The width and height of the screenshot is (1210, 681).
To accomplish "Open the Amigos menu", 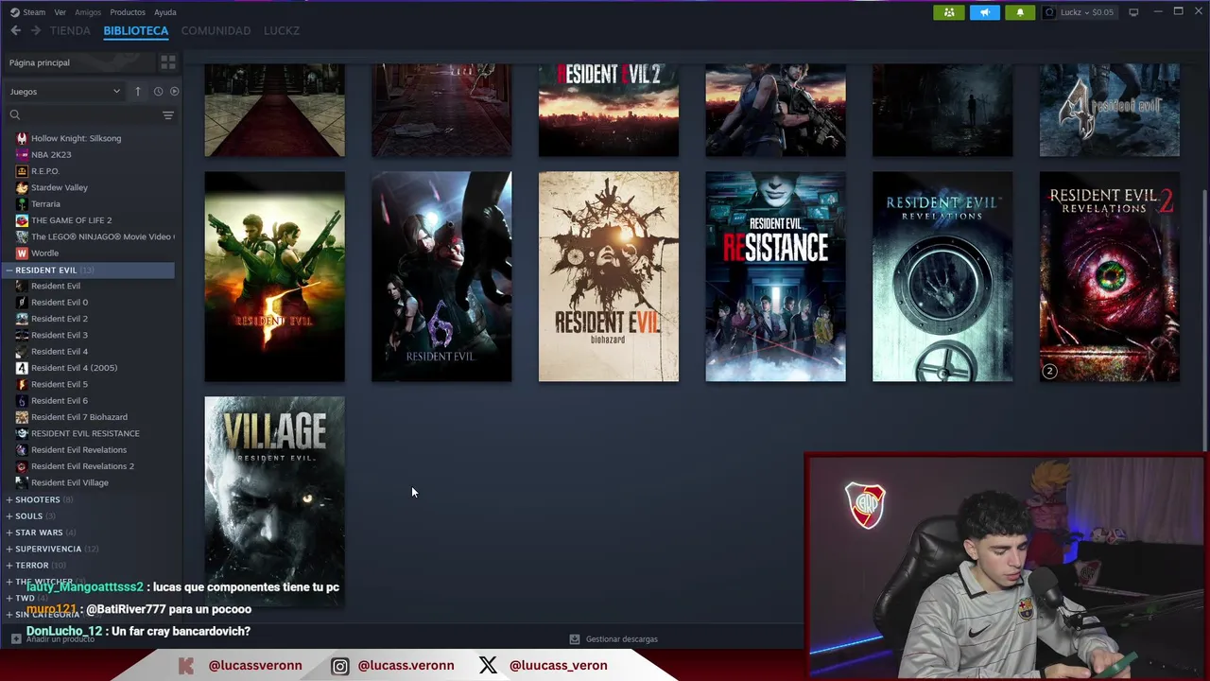I will 88,12.
